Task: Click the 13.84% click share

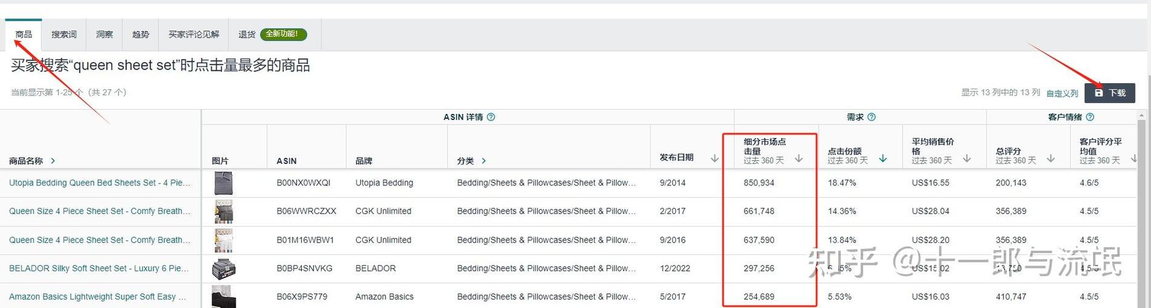Action: (x=842, y=240)
